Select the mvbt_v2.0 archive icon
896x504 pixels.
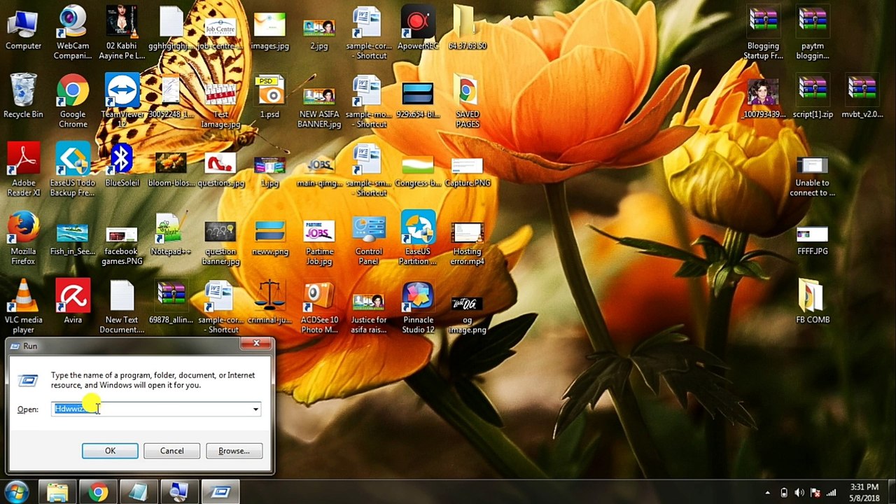click(862, 96)
